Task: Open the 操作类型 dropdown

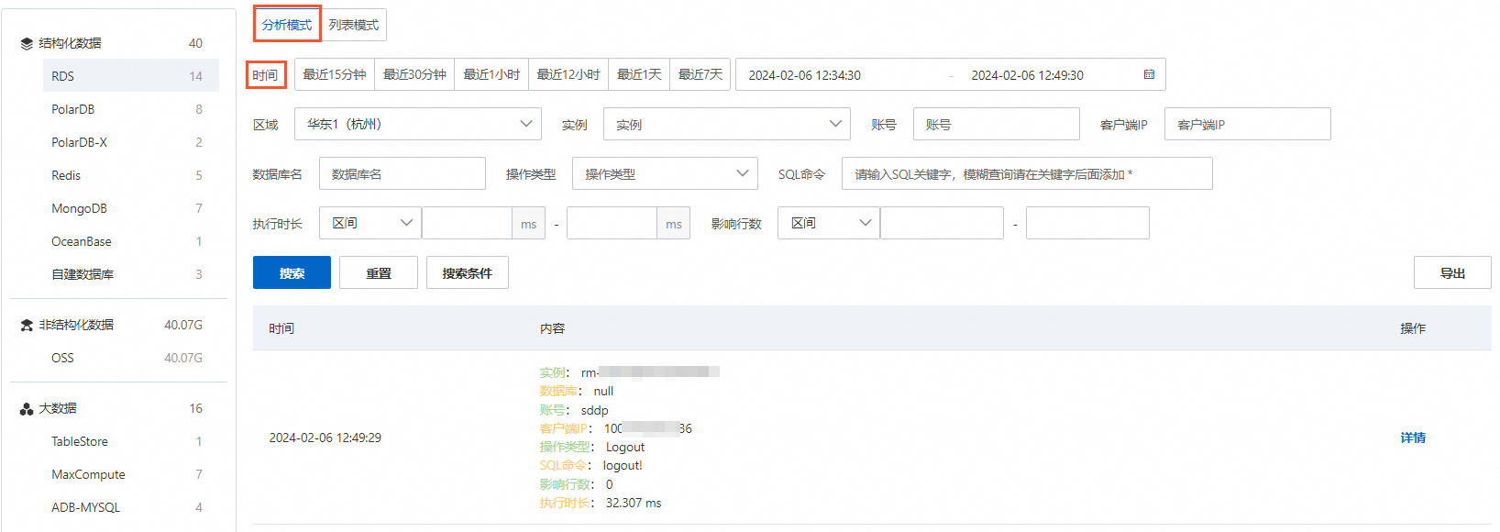Action: point(665,173)
